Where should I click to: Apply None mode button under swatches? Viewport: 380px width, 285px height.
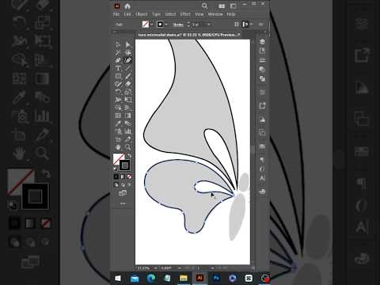click(129, 177)
